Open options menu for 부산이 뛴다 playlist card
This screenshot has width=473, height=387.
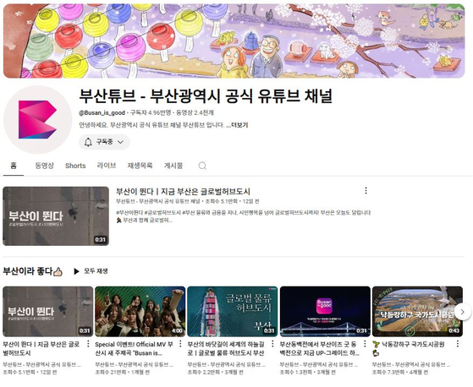tap(88, 344)
